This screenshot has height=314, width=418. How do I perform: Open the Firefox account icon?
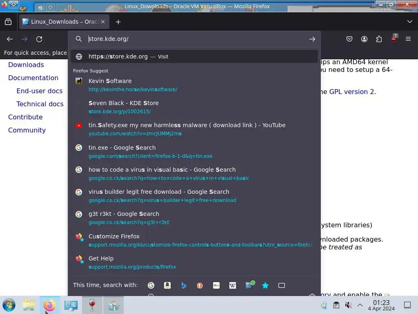364,39
